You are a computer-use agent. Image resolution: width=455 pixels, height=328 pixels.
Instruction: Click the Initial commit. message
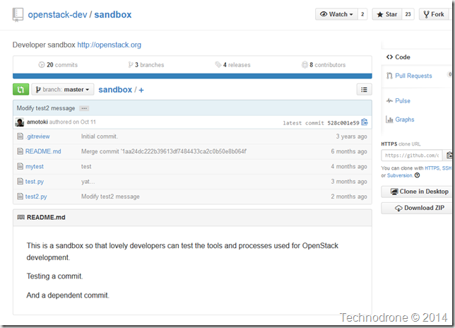click(100, 136)
